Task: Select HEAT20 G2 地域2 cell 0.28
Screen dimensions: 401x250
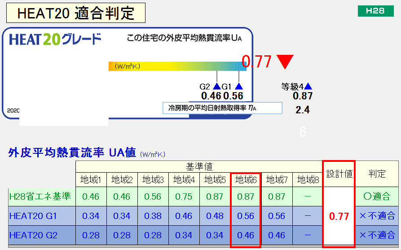Action: click(122, 235)
